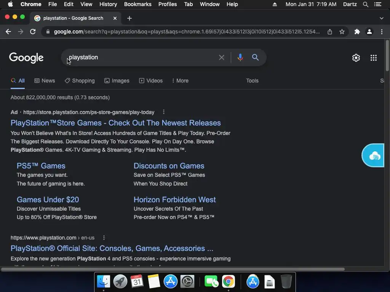Open Finder from the Dock
Screen dimensions: 390x292
[104, 281]
